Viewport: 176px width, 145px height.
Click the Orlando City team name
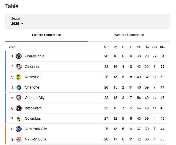35,98
